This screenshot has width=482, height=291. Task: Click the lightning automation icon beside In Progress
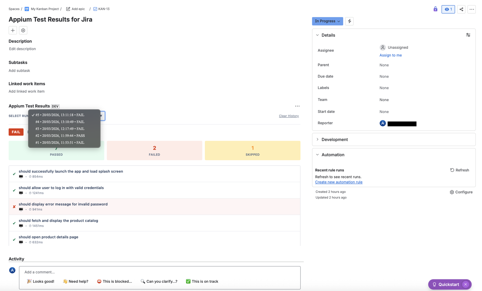(349, 21)
